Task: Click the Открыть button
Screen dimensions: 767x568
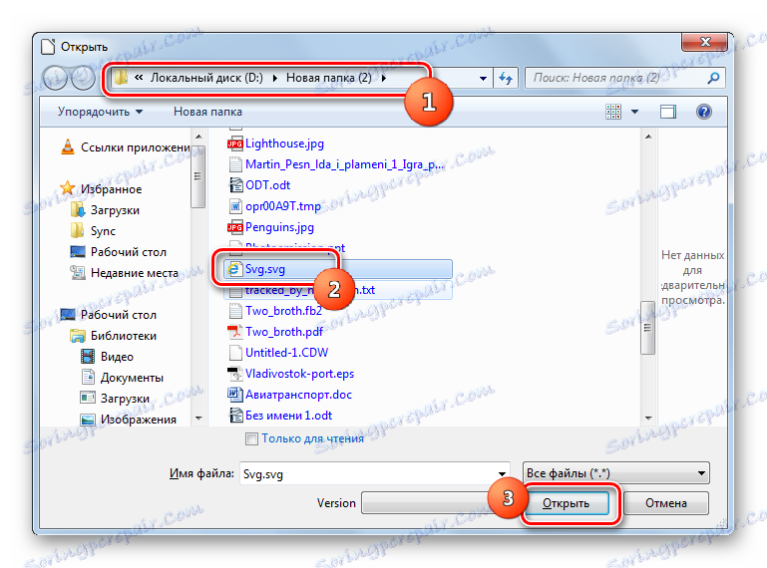Action: tap(566, 503)
